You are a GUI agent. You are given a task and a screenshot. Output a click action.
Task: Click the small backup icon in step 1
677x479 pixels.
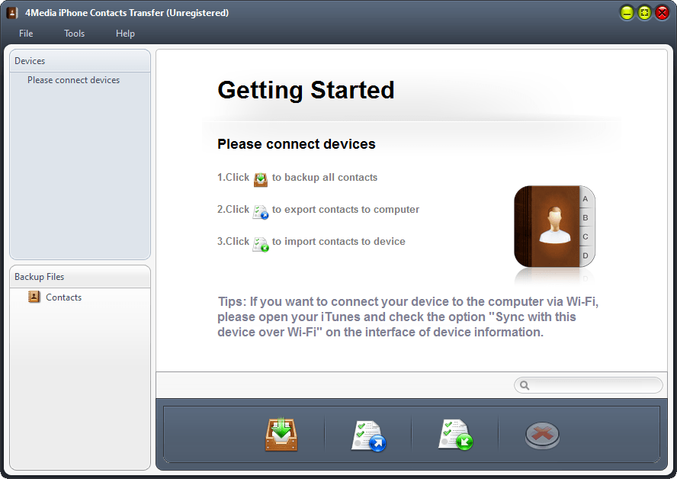(x=260, y=179)
